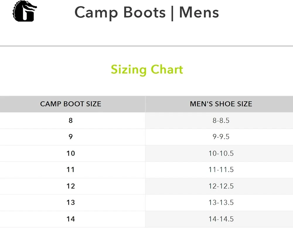This screenshot has height=228, width=293.
Task: Select camp boot size 12 cell
Action: (x=71, y=186)
